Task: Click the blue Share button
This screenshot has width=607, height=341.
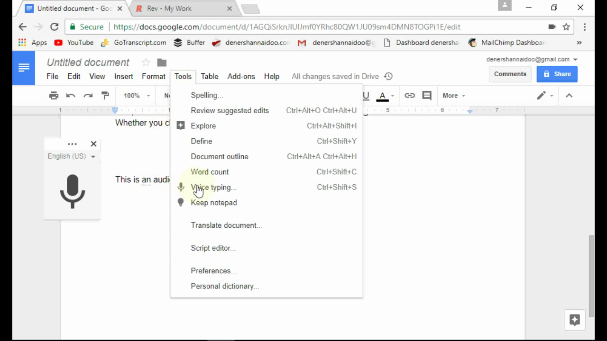Action: coord(557,74)
